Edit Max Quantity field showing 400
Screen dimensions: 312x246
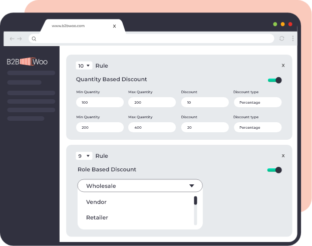[152, 127]
